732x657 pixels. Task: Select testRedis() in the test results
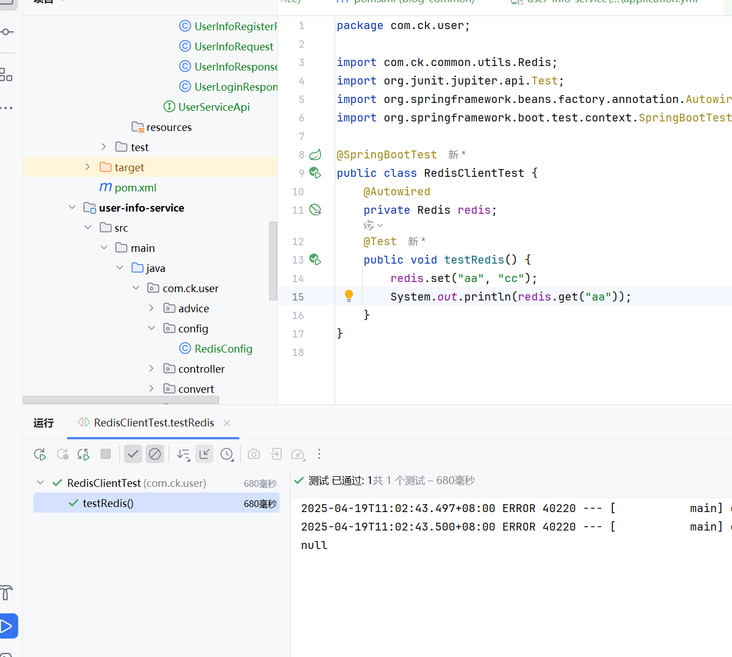click(x=157, y=503)
